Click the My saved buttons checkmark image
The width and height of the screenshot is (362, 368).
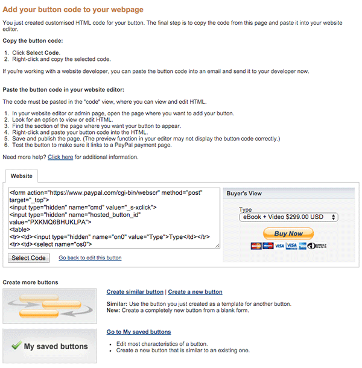point(49,346)
